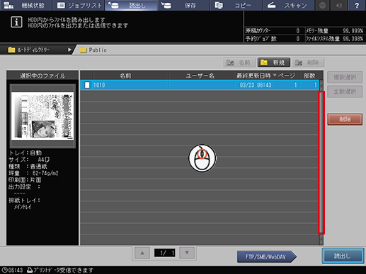This screenshot has width=366, height=274.
Task: Click the document icon of file 1010
Action: click(87, 85)
